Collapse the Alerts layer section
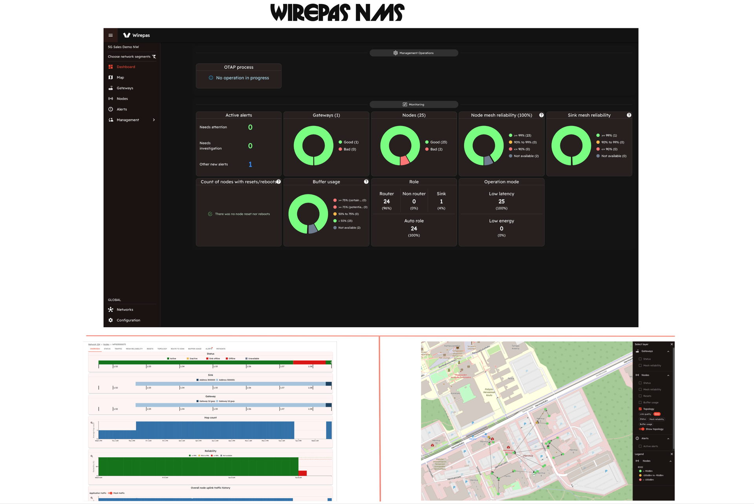Screen dimensions: 754x504 (x=668, y=438)
